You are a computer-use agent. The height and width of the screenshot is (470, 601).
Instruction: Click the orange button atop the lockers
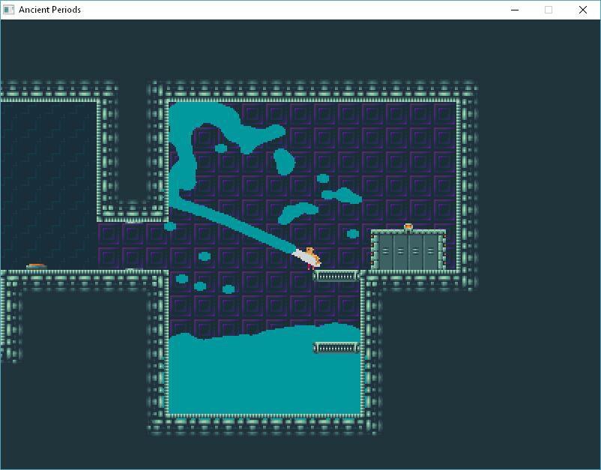(x=408, y=226)
